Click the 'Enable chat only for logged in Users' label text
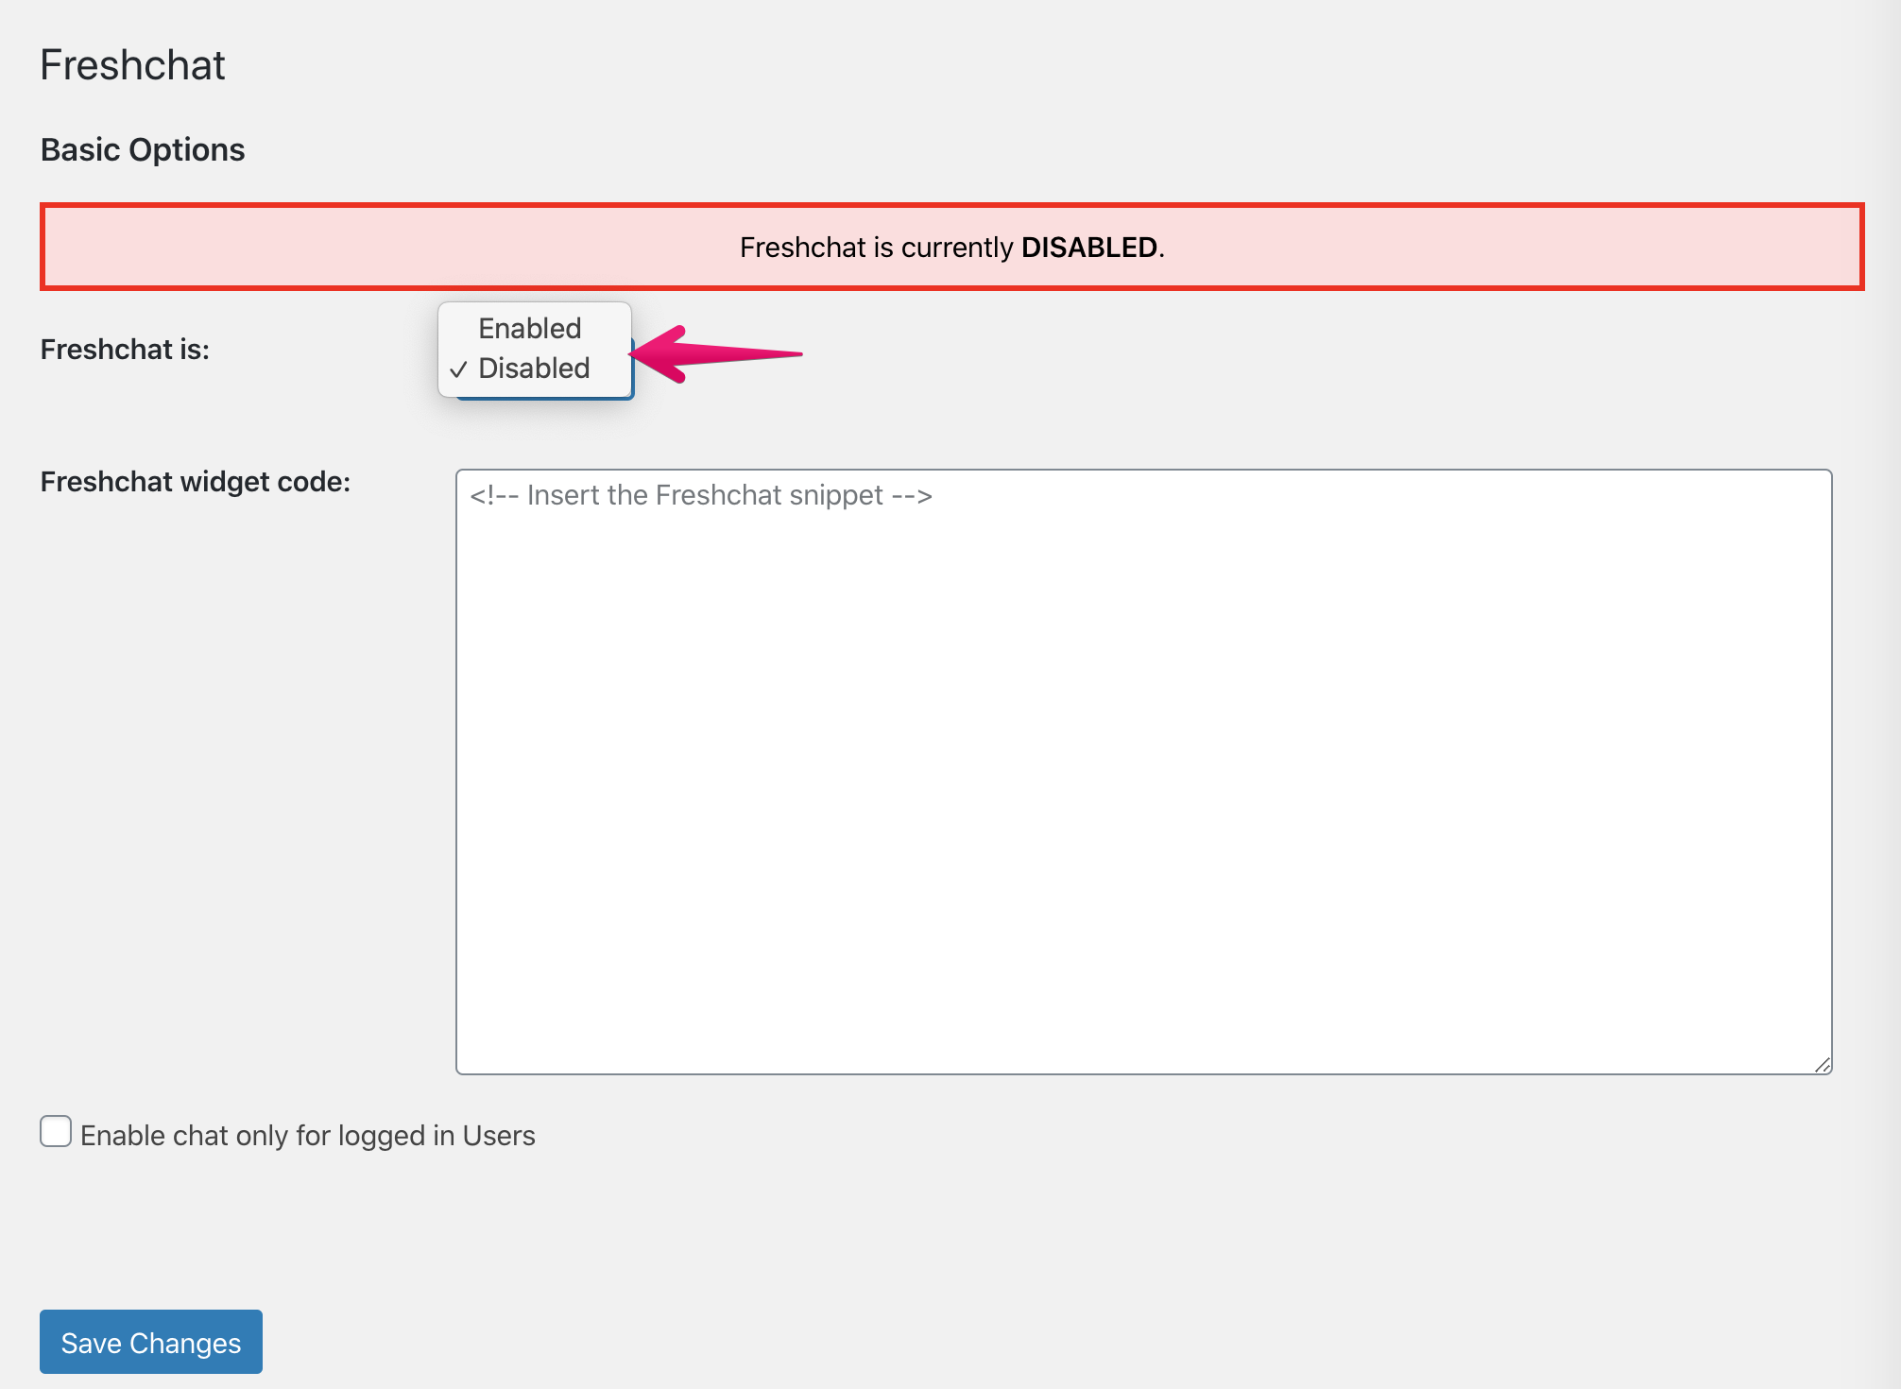Screen dimensions: 1901x1389 click(x=308, y=1136)
